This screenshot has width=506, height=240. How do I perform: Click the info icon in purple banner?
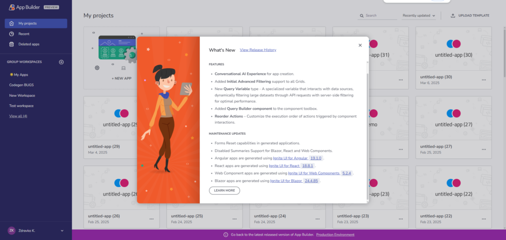[226, 235]
